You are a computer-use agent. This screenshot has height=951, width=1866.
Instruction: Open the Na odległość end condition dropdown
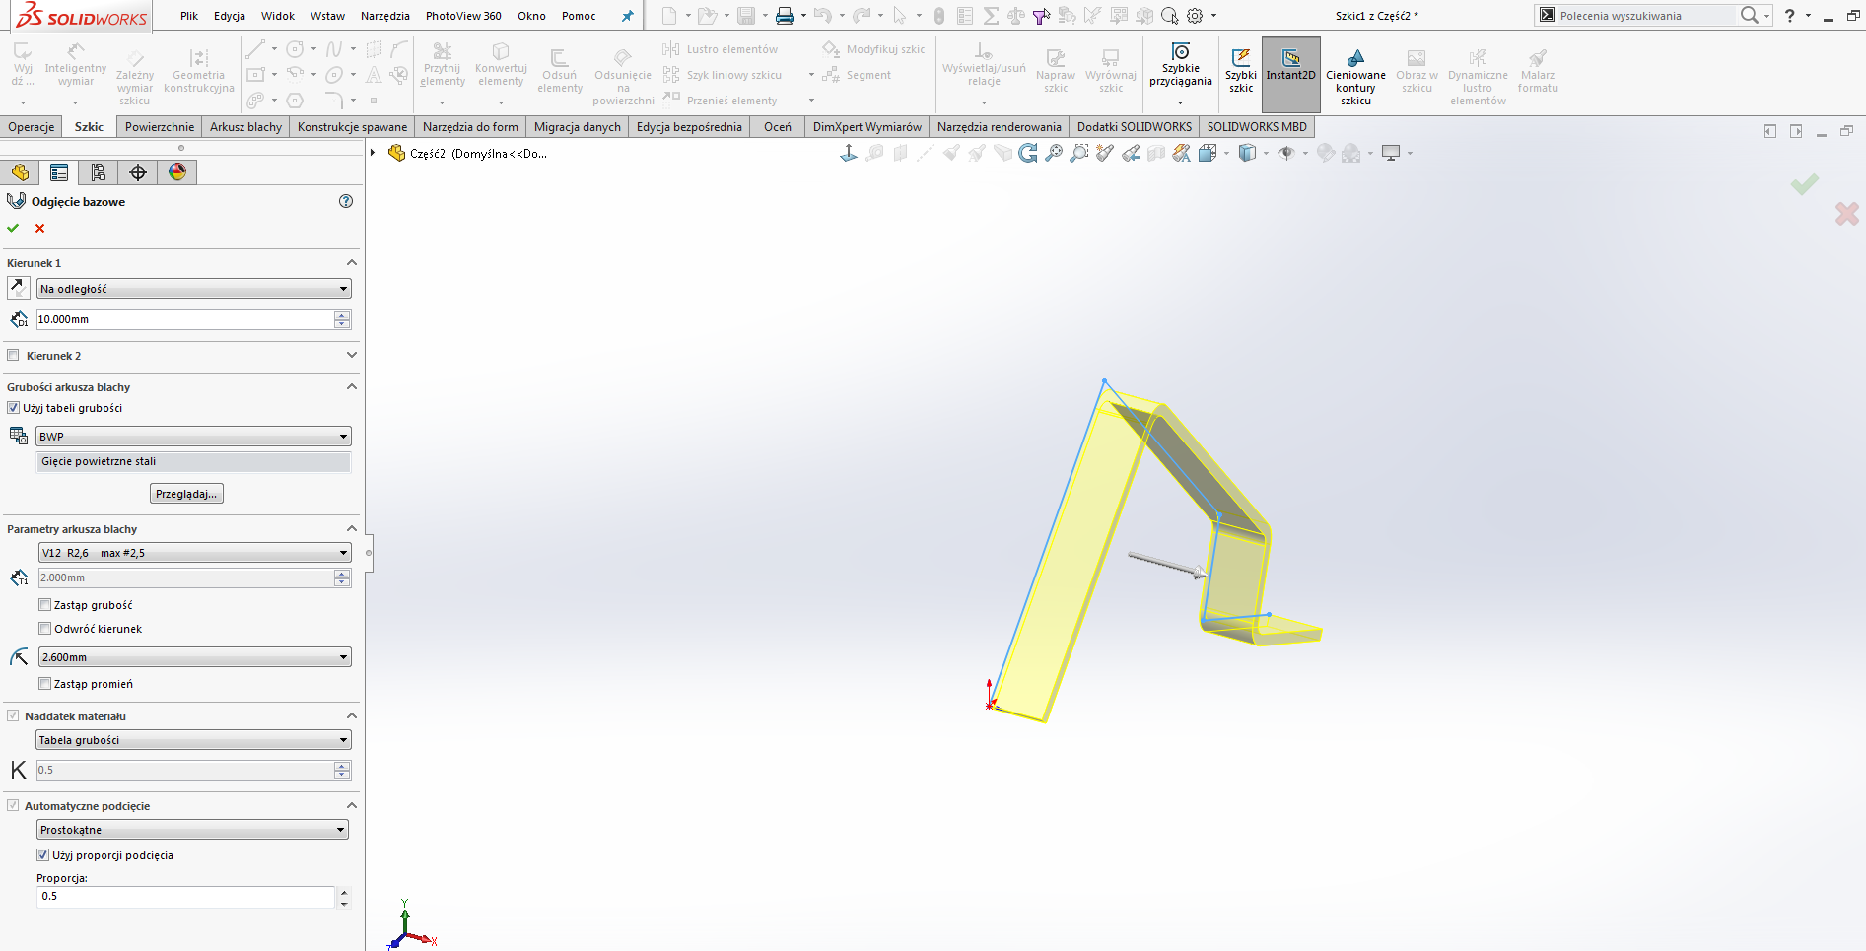(193, 289)
